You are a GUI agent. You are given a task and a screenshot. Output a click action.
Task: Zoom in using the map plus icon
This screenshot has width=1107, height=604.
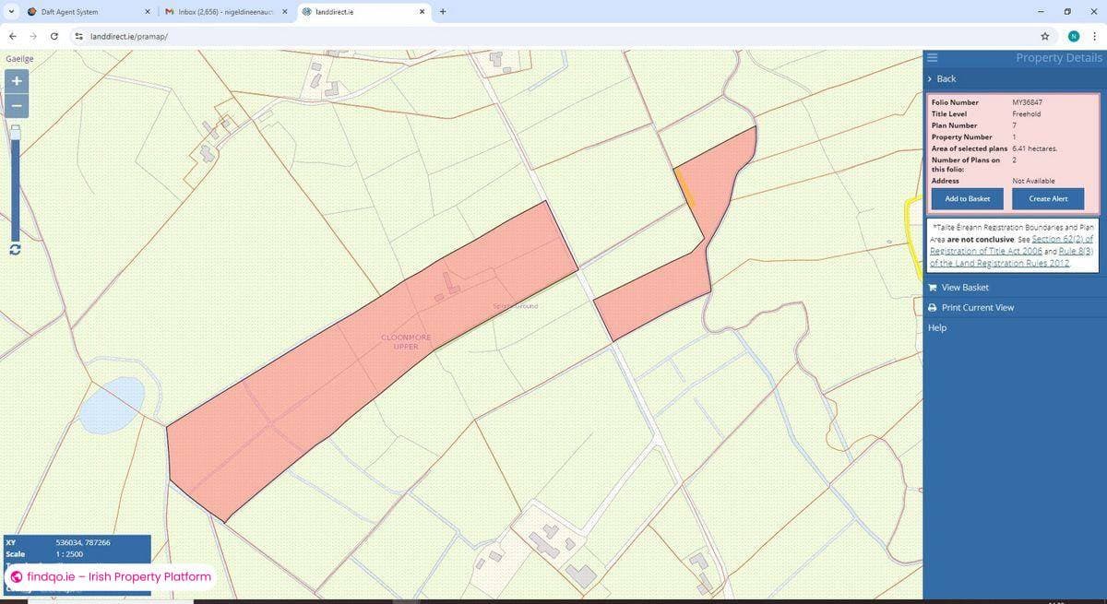[x=16, y=81]
